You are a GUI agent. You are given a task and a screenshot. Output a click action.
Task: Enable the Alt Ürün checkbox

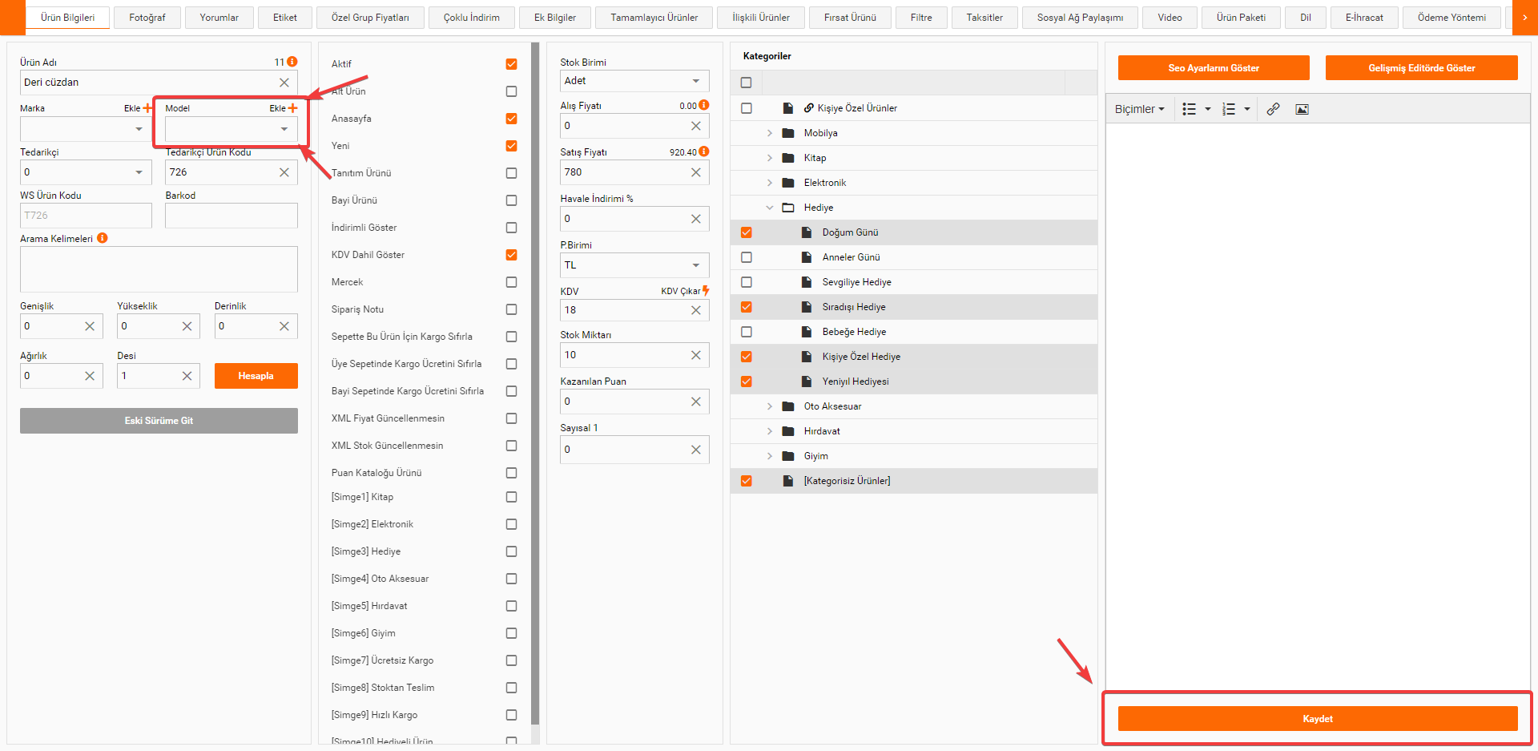point(511,91)
